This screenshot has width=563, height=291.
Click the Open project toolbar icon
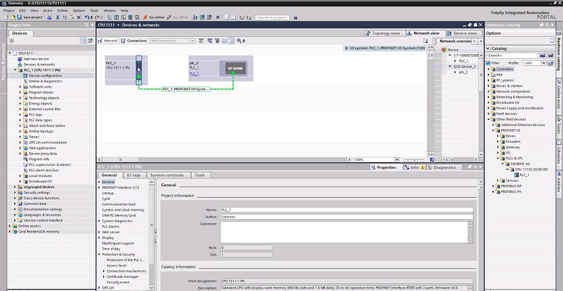(x=13, y=17)
